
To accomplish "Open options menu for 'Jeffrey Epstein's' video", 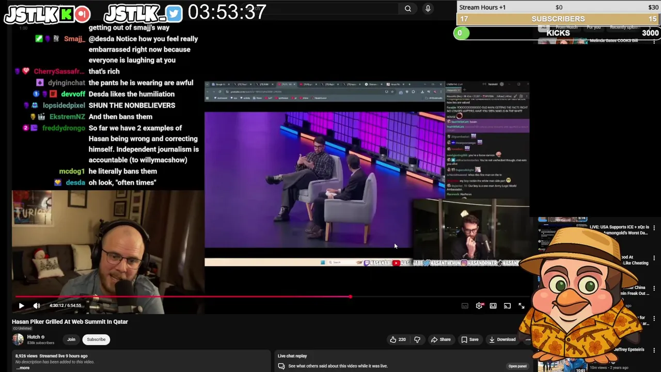I will tap(654, 350).
